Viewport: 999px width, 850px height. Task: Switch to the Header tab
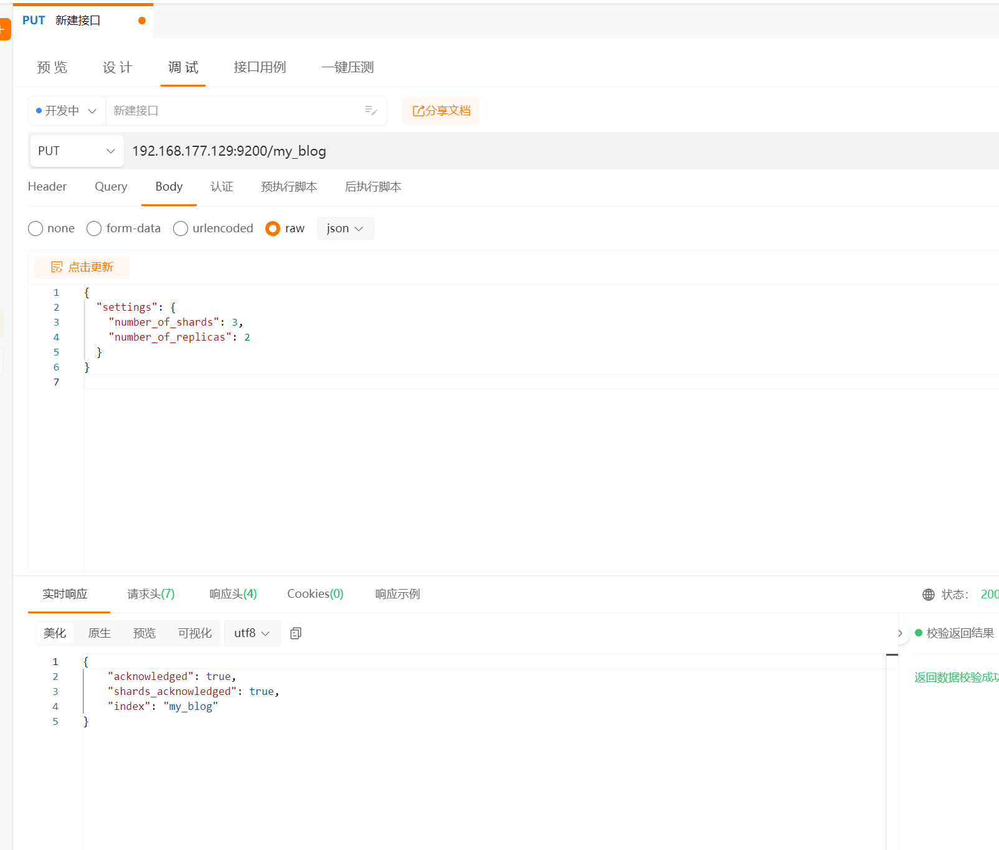pos(47,187)
